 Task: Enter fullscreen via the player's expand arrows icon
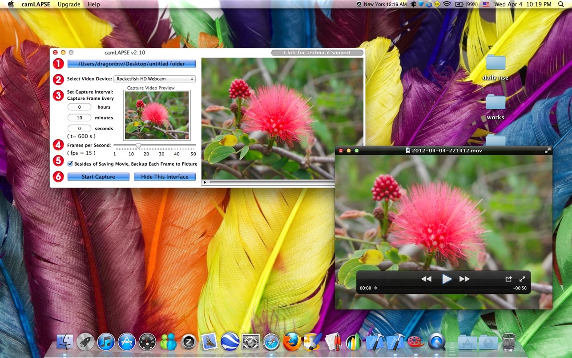pos(522,279)
